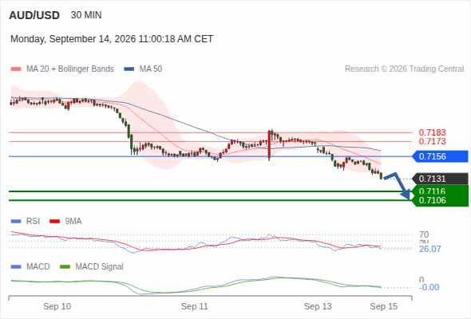
Task: Click the Sep 13 date axis marker
Action: coord(318,306)
